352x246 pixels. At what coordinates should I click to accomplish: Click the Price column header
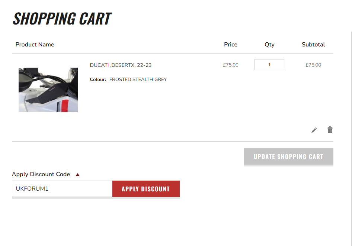(x=230, y=44)
